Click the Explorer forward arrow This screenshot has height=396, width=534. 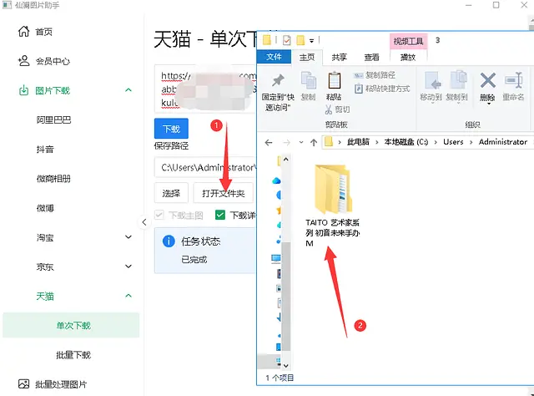(x=287, y=142)
